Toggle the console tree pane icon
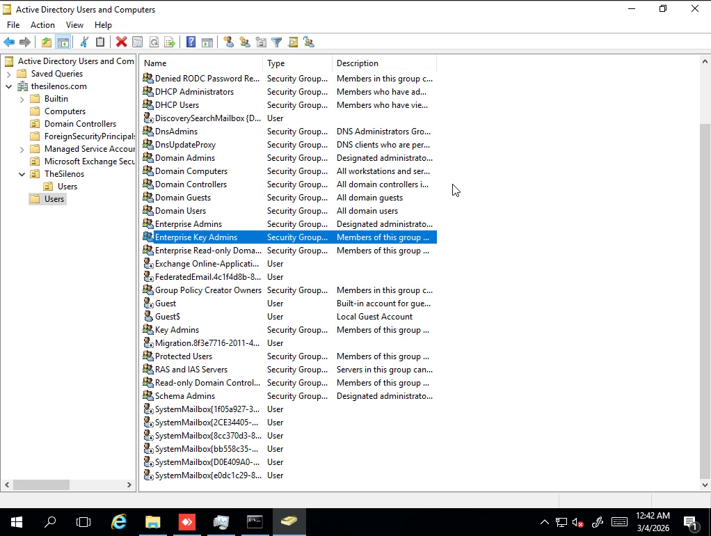 [x=63, y=42]
